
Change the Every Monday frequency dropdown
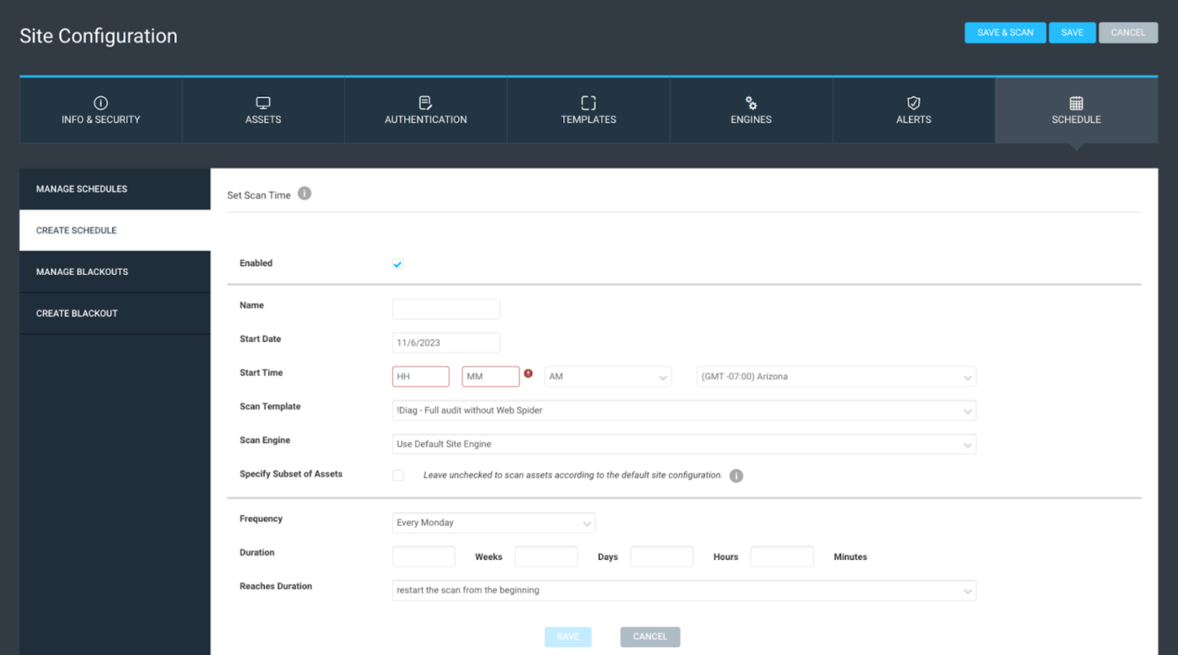493,523
